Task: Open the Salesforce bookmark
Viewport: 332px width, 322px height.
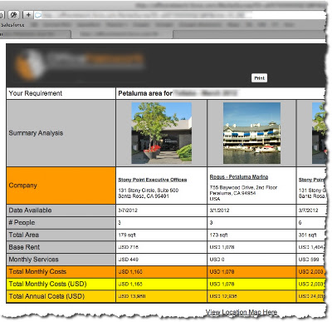Action: (12, 25)
